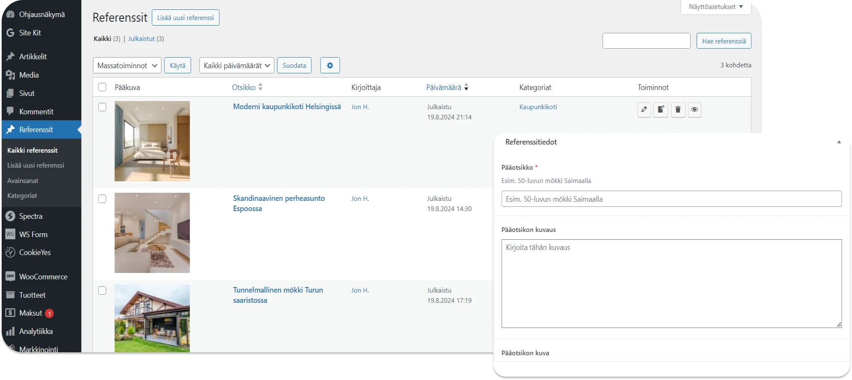The width and height of the screenshot is (852, 380).
Task: Click the quick edit icon in Toiminnot
Action: pyautogui.click(x=661, y=110)
